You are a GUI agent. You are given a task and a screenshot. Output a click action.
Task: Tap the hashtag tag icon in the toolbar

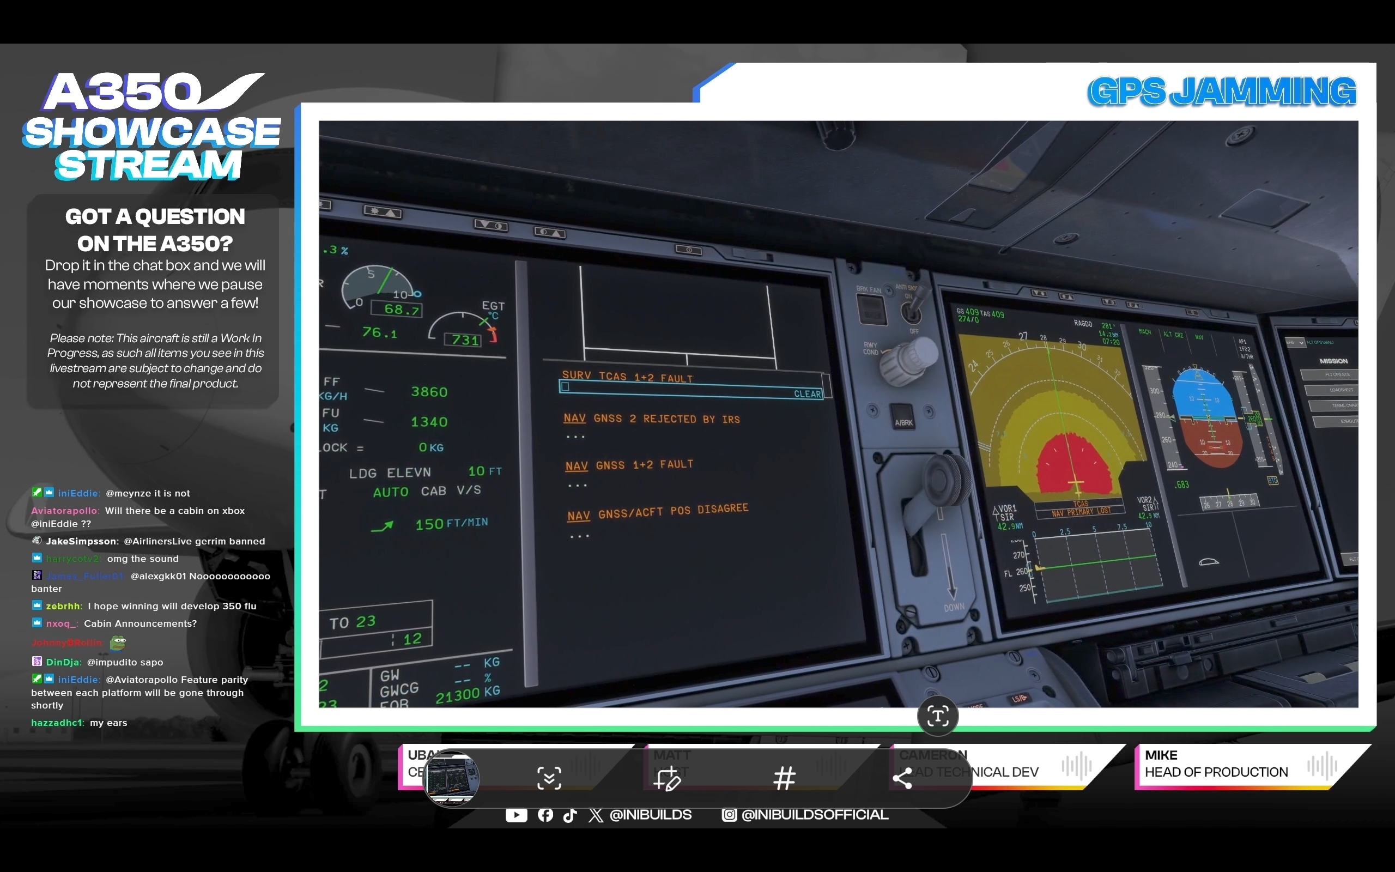click(x=785, y=778)
